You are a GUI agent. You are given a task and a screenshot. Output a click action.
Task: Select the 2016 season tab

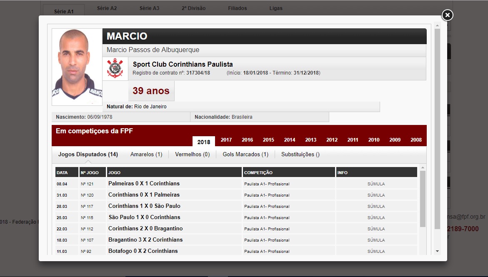[248, 140]
